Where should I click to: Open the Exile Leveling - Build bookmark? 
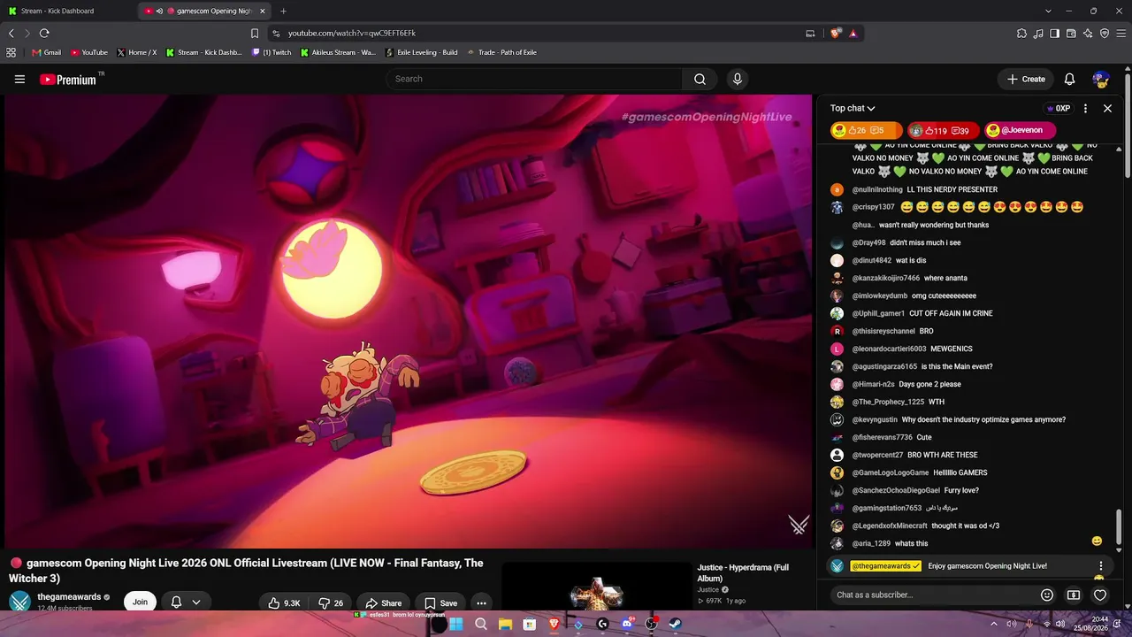point(421,52)
